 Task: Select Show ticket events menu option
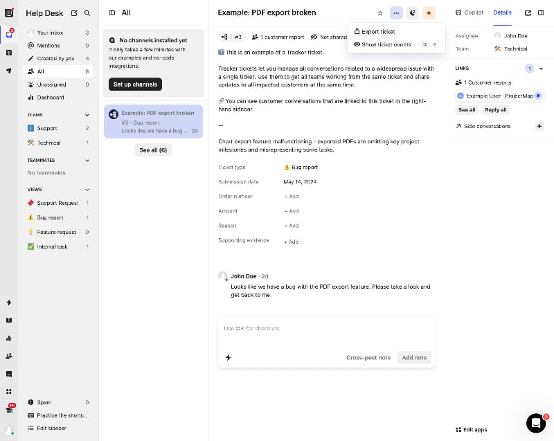point(395,44)
